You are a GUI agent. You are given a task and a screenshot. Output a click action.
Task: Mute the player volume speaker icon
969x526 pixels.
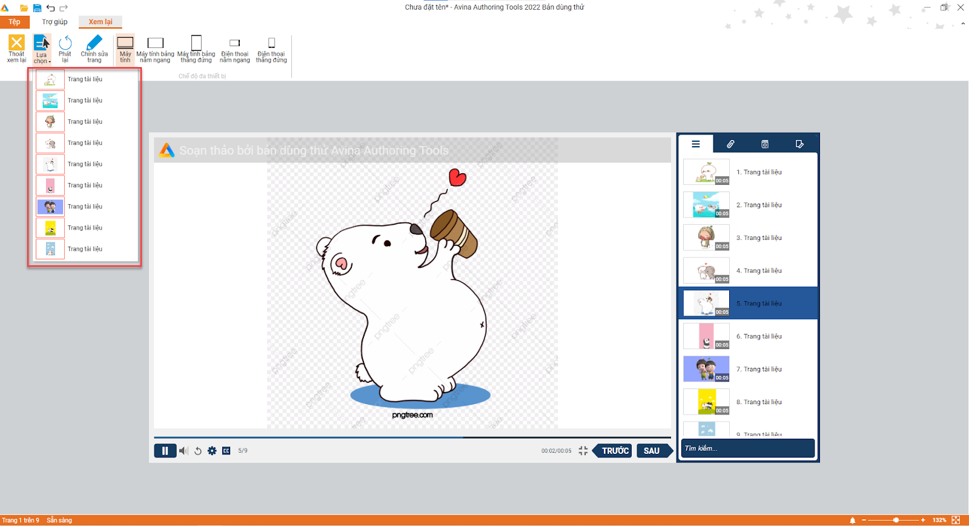tap(184, 451)
